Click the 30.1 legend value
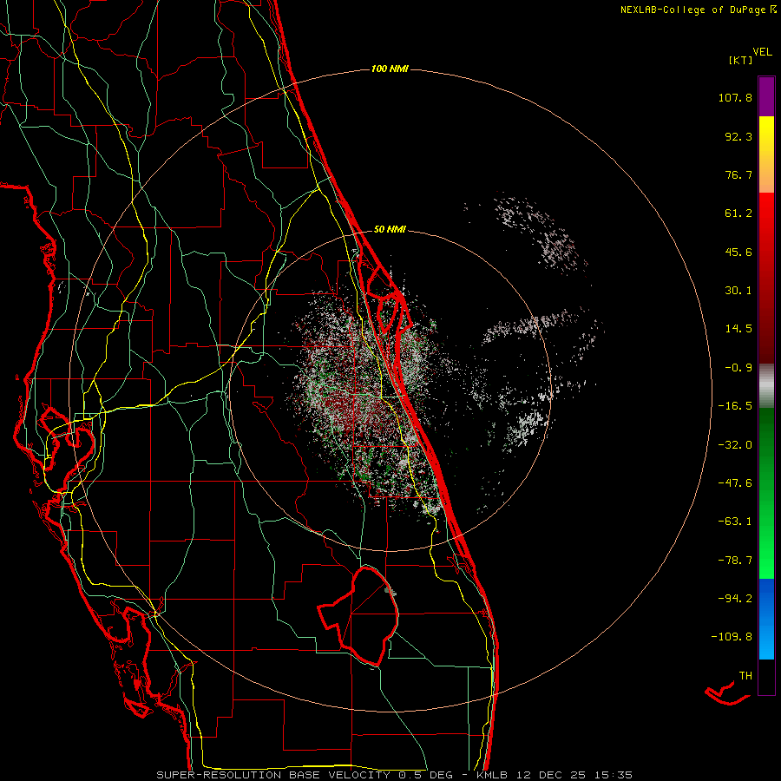 pos(738,291)
